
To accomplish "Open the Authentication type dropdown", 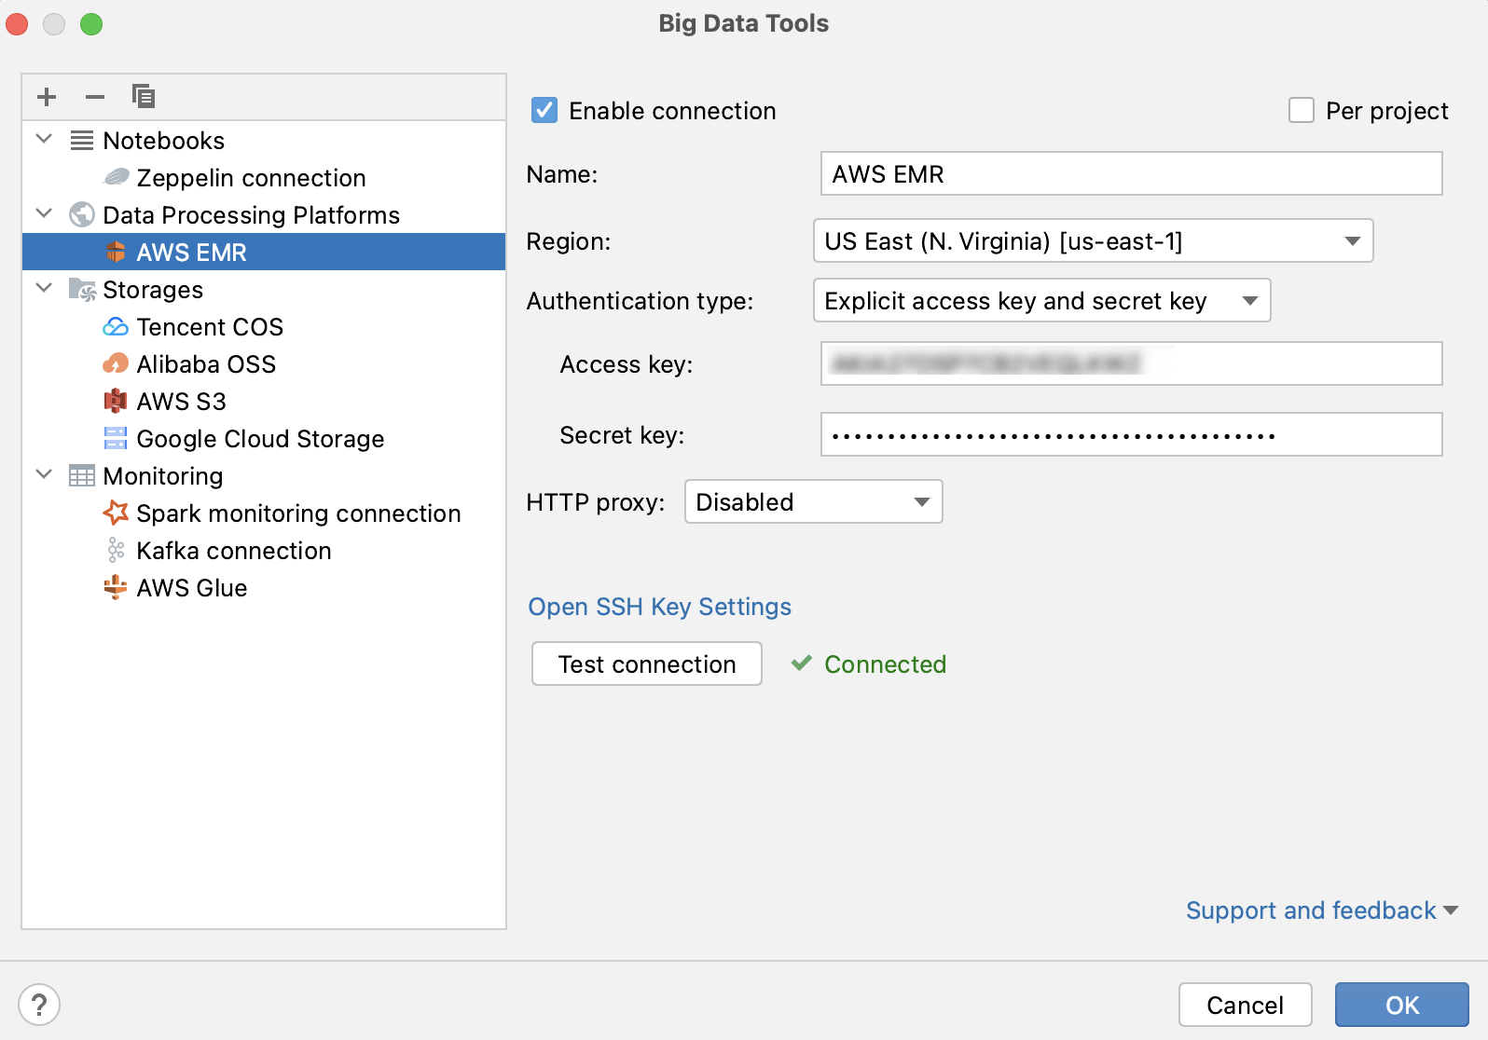I will [x=1042, y=300].
